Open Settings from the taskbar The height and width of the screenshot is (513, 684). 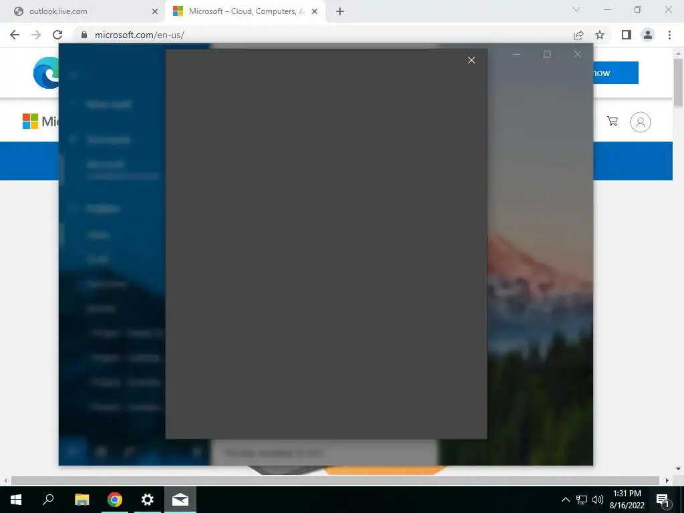[148, 500]
